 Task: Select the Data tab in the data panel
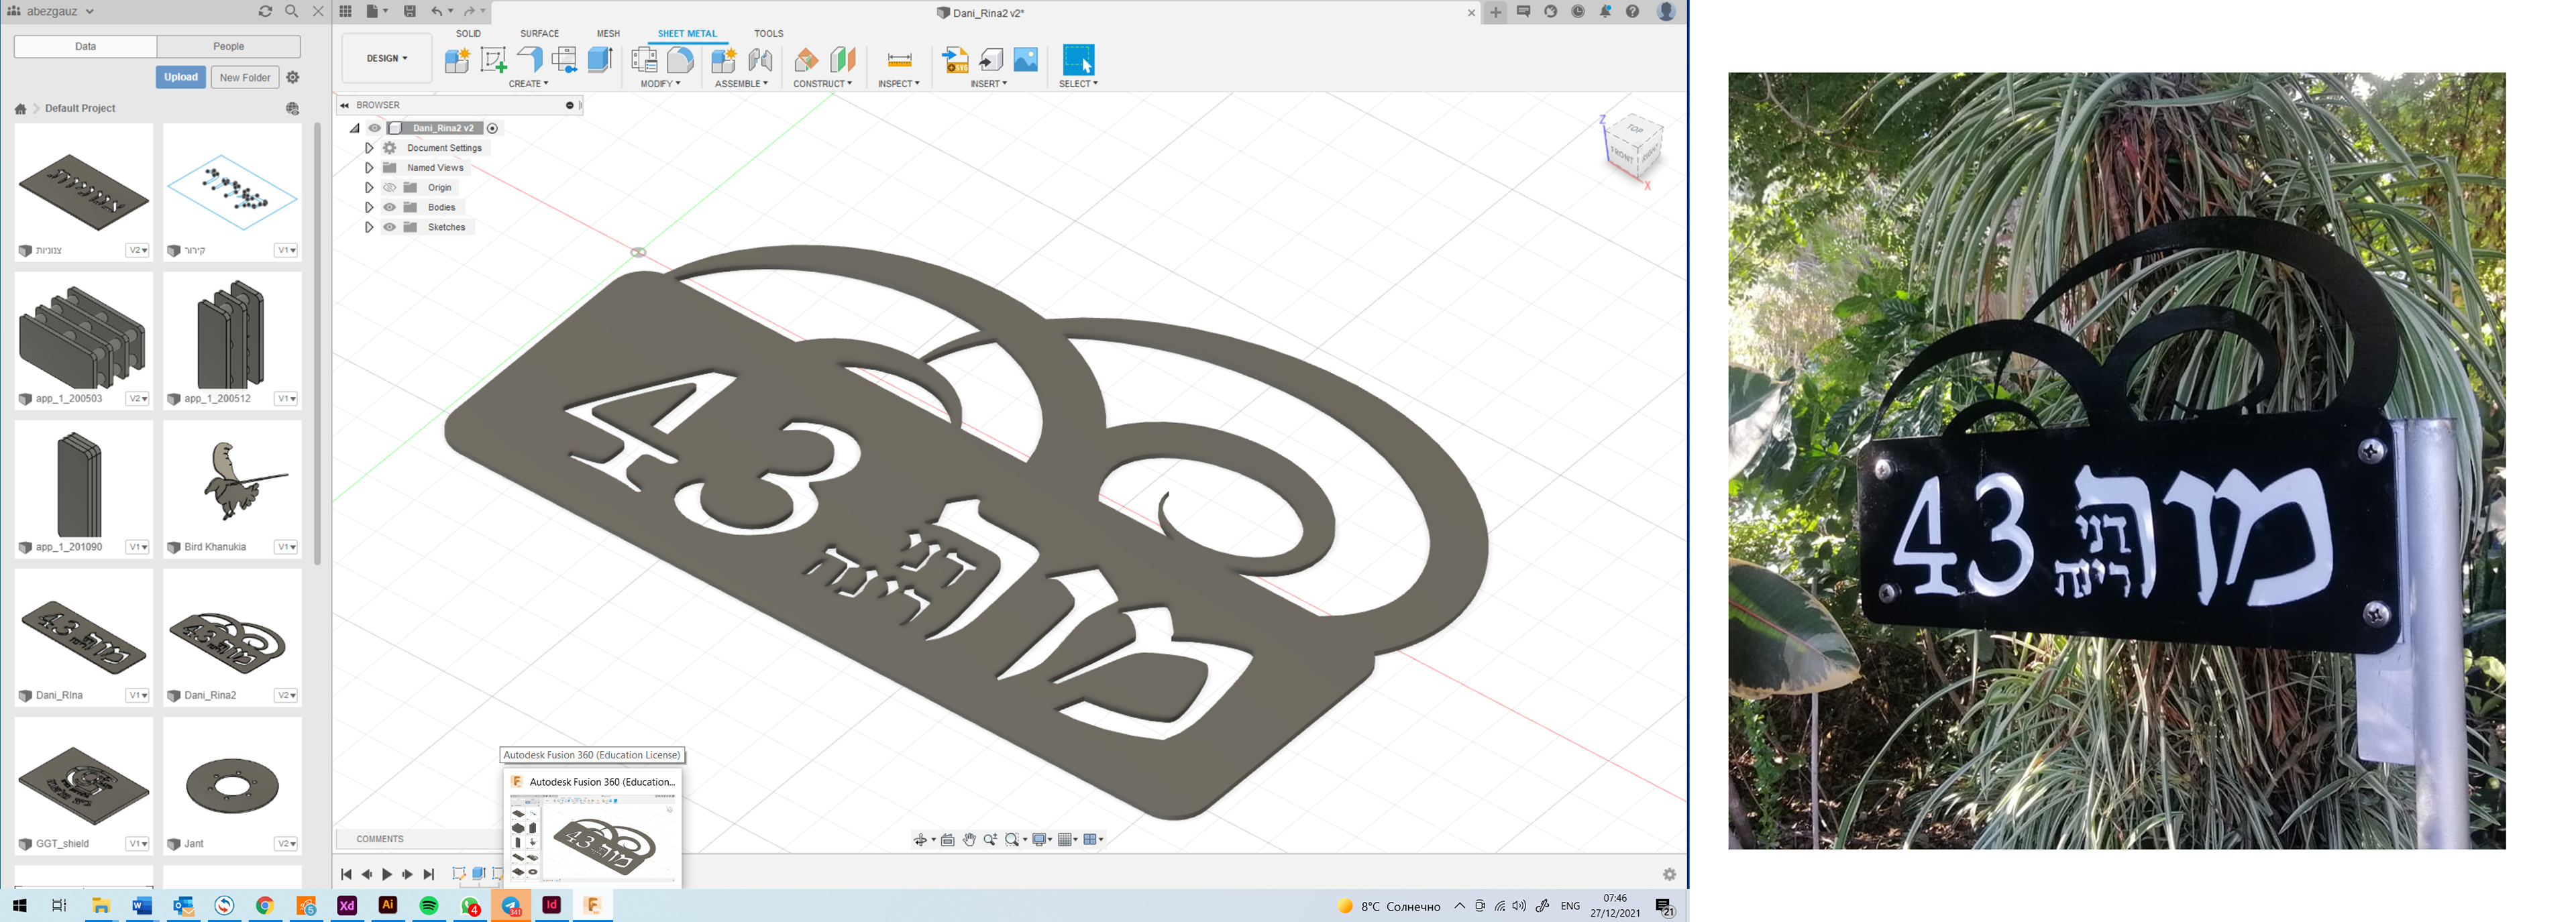86,46
